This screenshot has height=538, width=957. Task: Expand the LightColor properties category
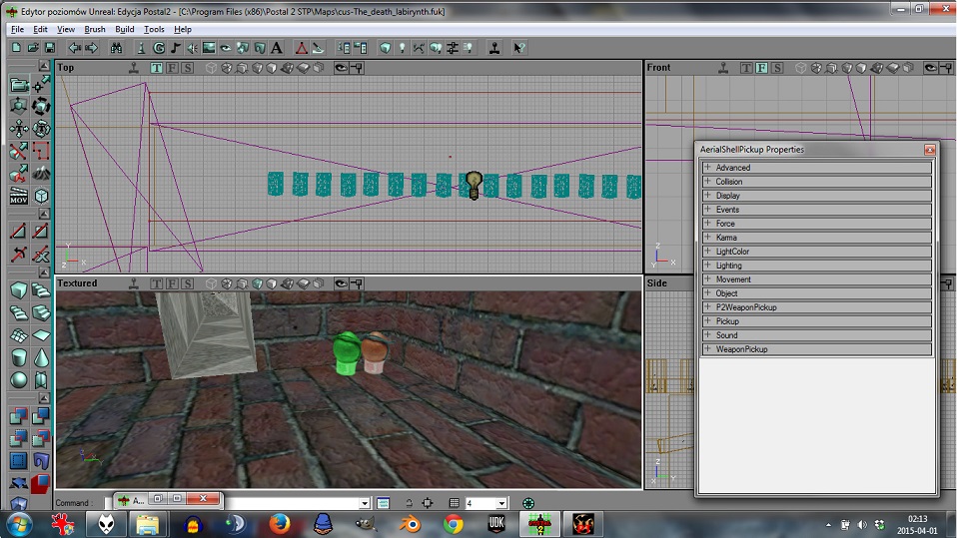(x=816, y=252)
